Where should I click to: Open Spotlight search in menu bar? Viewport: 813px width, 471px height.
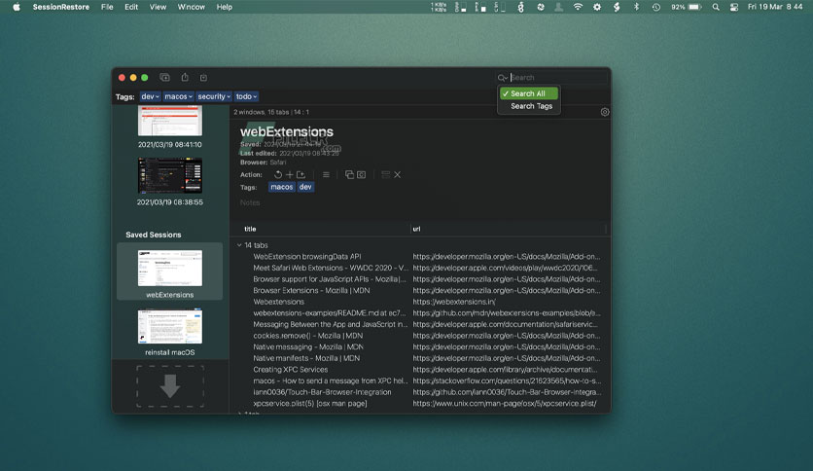pos(716,7)
